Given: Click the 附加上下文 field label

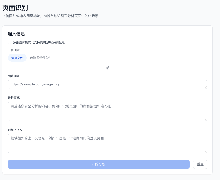Looking at the screenshot, I should [x=14, y=130].
